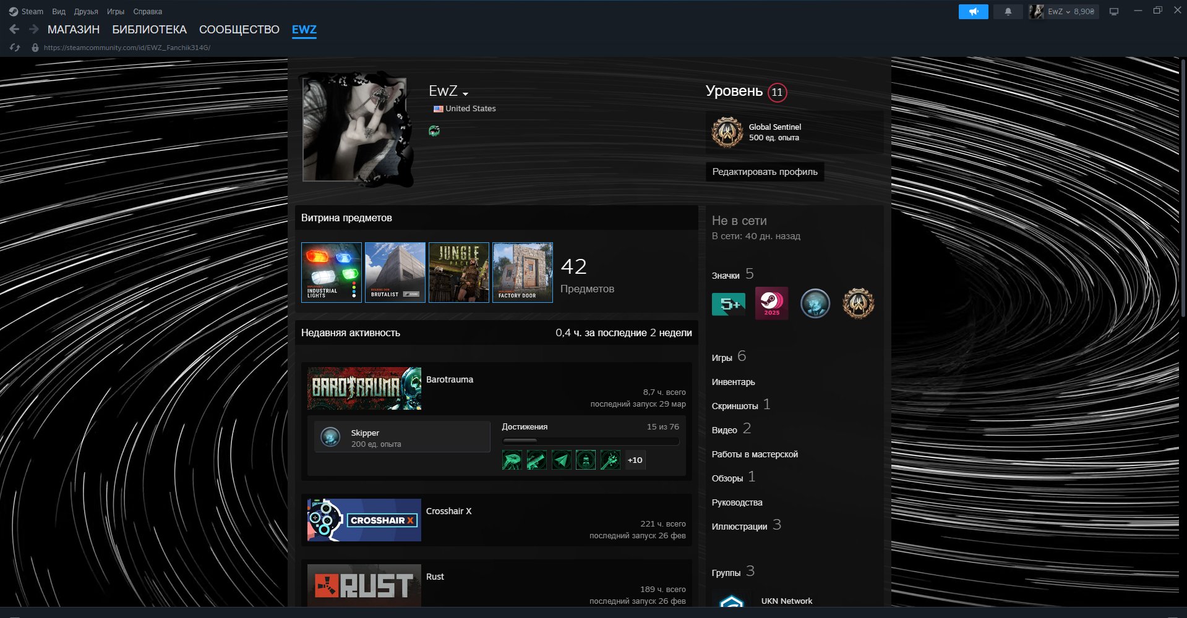This screenshot has width=1187, height=618.
Task: Open the Скриншоты link
Action: click(741, 405)
